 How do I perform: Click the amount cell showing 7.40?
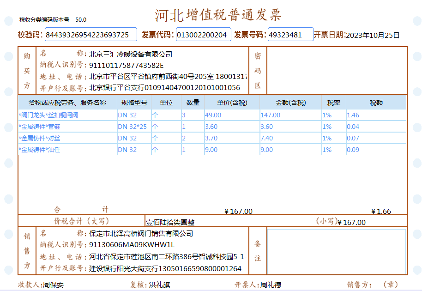click(290, 138)
